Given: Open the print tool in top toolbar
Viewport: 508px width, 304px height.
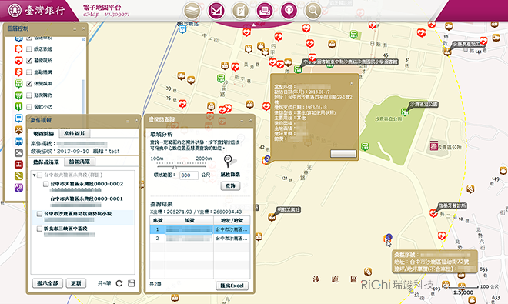Looking at the screenshot, I should [x=264, y=11].
